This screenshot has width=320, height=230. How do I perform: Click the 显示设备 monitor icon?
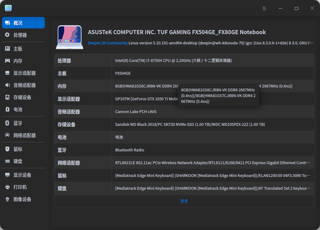click(x=7, y=175)
